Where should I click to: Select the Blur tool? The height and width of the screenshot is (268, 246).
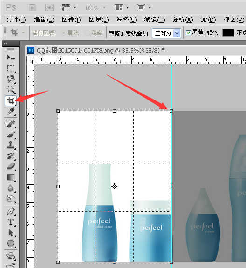[x=11, y=188]
